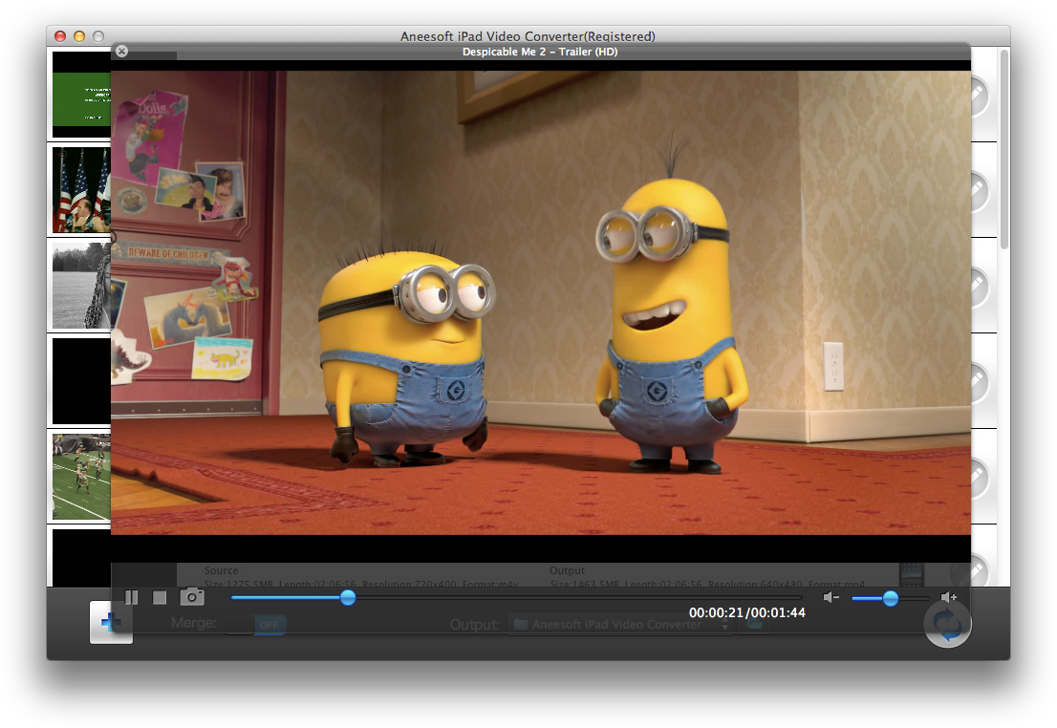Click the volume decrease speaker icon

tap(830, 597)
